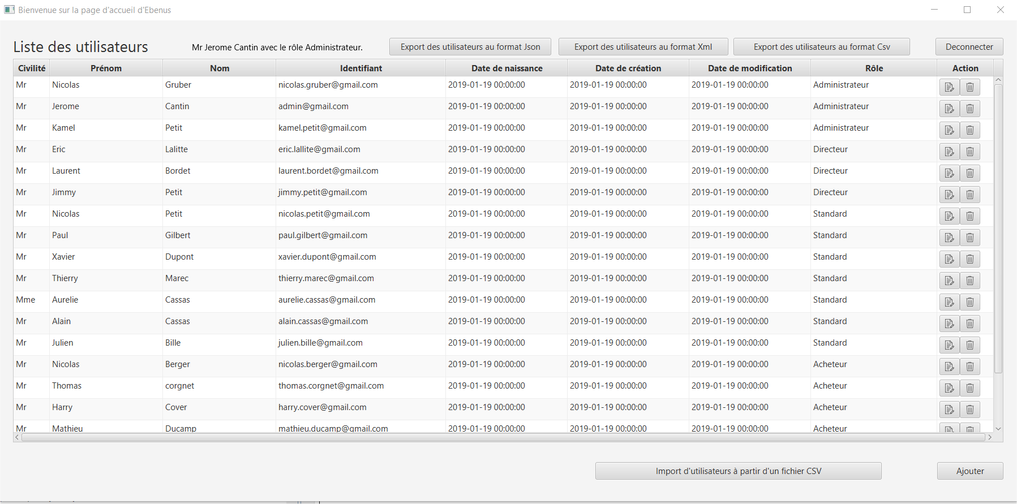Click the vertical scrollbar down arrow

[x=998, y=429]
